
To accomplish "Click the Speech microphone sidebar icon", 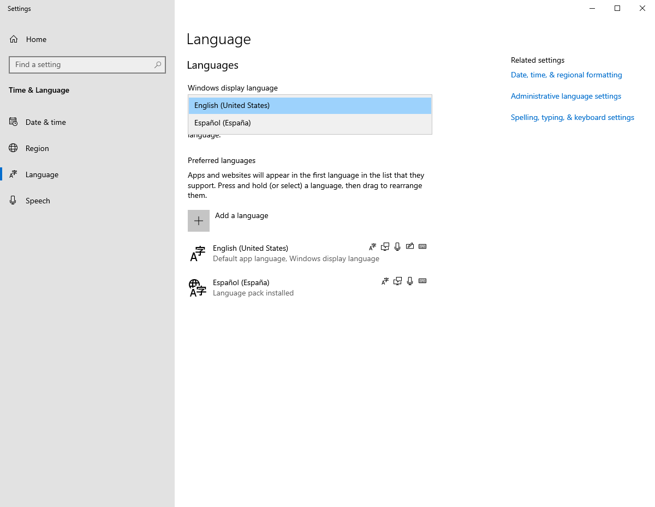I will (13, 200).
